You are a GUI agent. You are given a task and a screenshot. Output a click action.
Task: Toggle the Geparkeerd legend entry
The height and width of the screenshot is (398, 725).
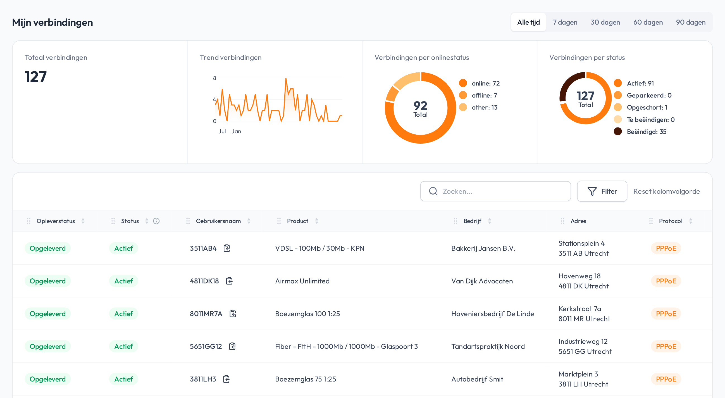[643, 96]
